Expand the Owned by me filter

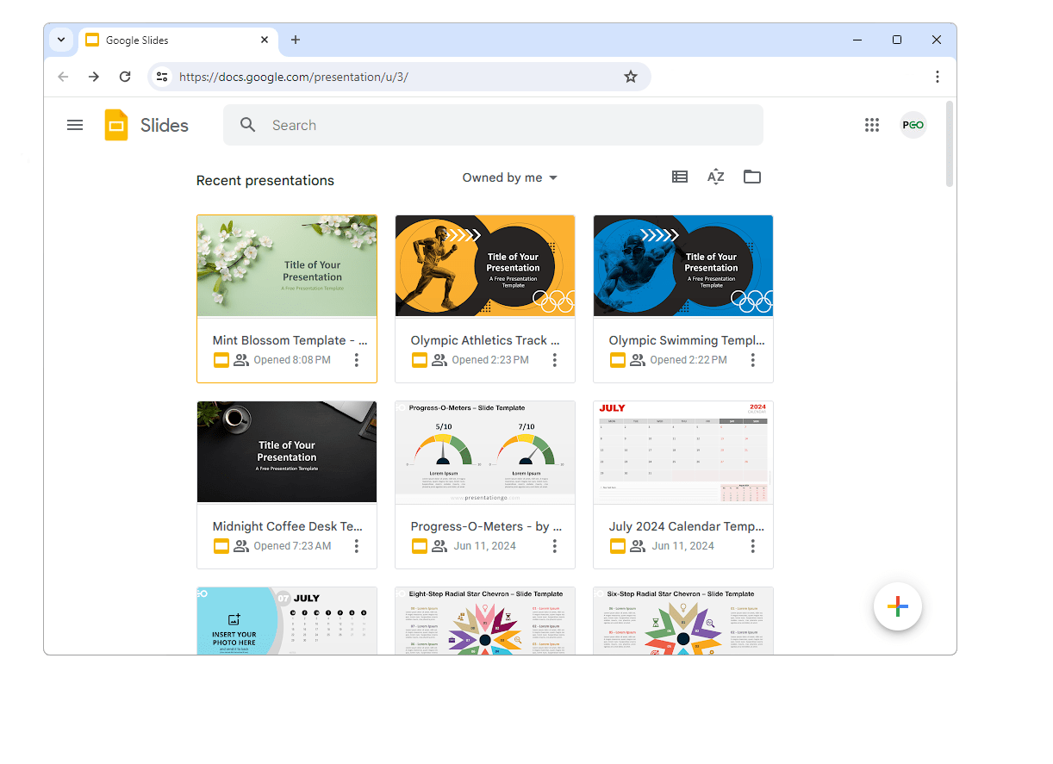pyautogui.click(x=510, y=177)
